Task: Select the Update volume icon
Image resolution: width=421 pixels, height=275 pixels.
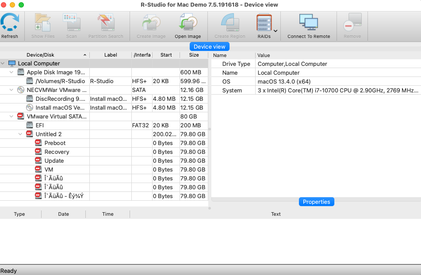Action: (x=38, y=160)
